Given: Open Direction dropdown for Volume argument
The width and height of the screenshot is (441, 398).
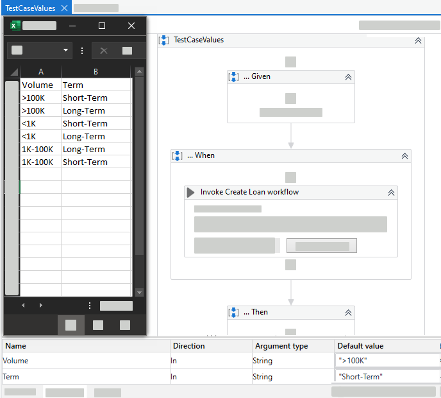Looking at the screenshot, I should [x=211, y=361].
